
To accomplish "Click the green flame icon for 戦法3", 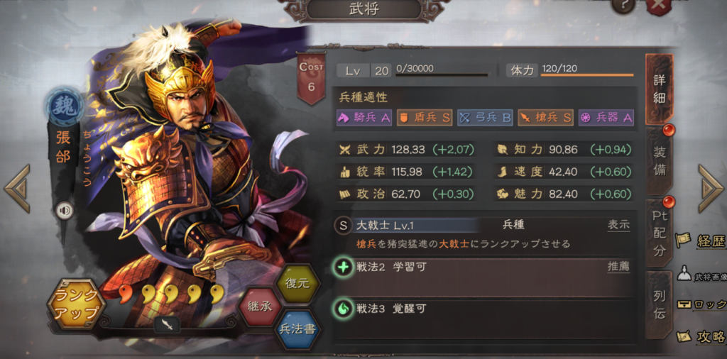I will pyautogui.click(x=344, y=309).
